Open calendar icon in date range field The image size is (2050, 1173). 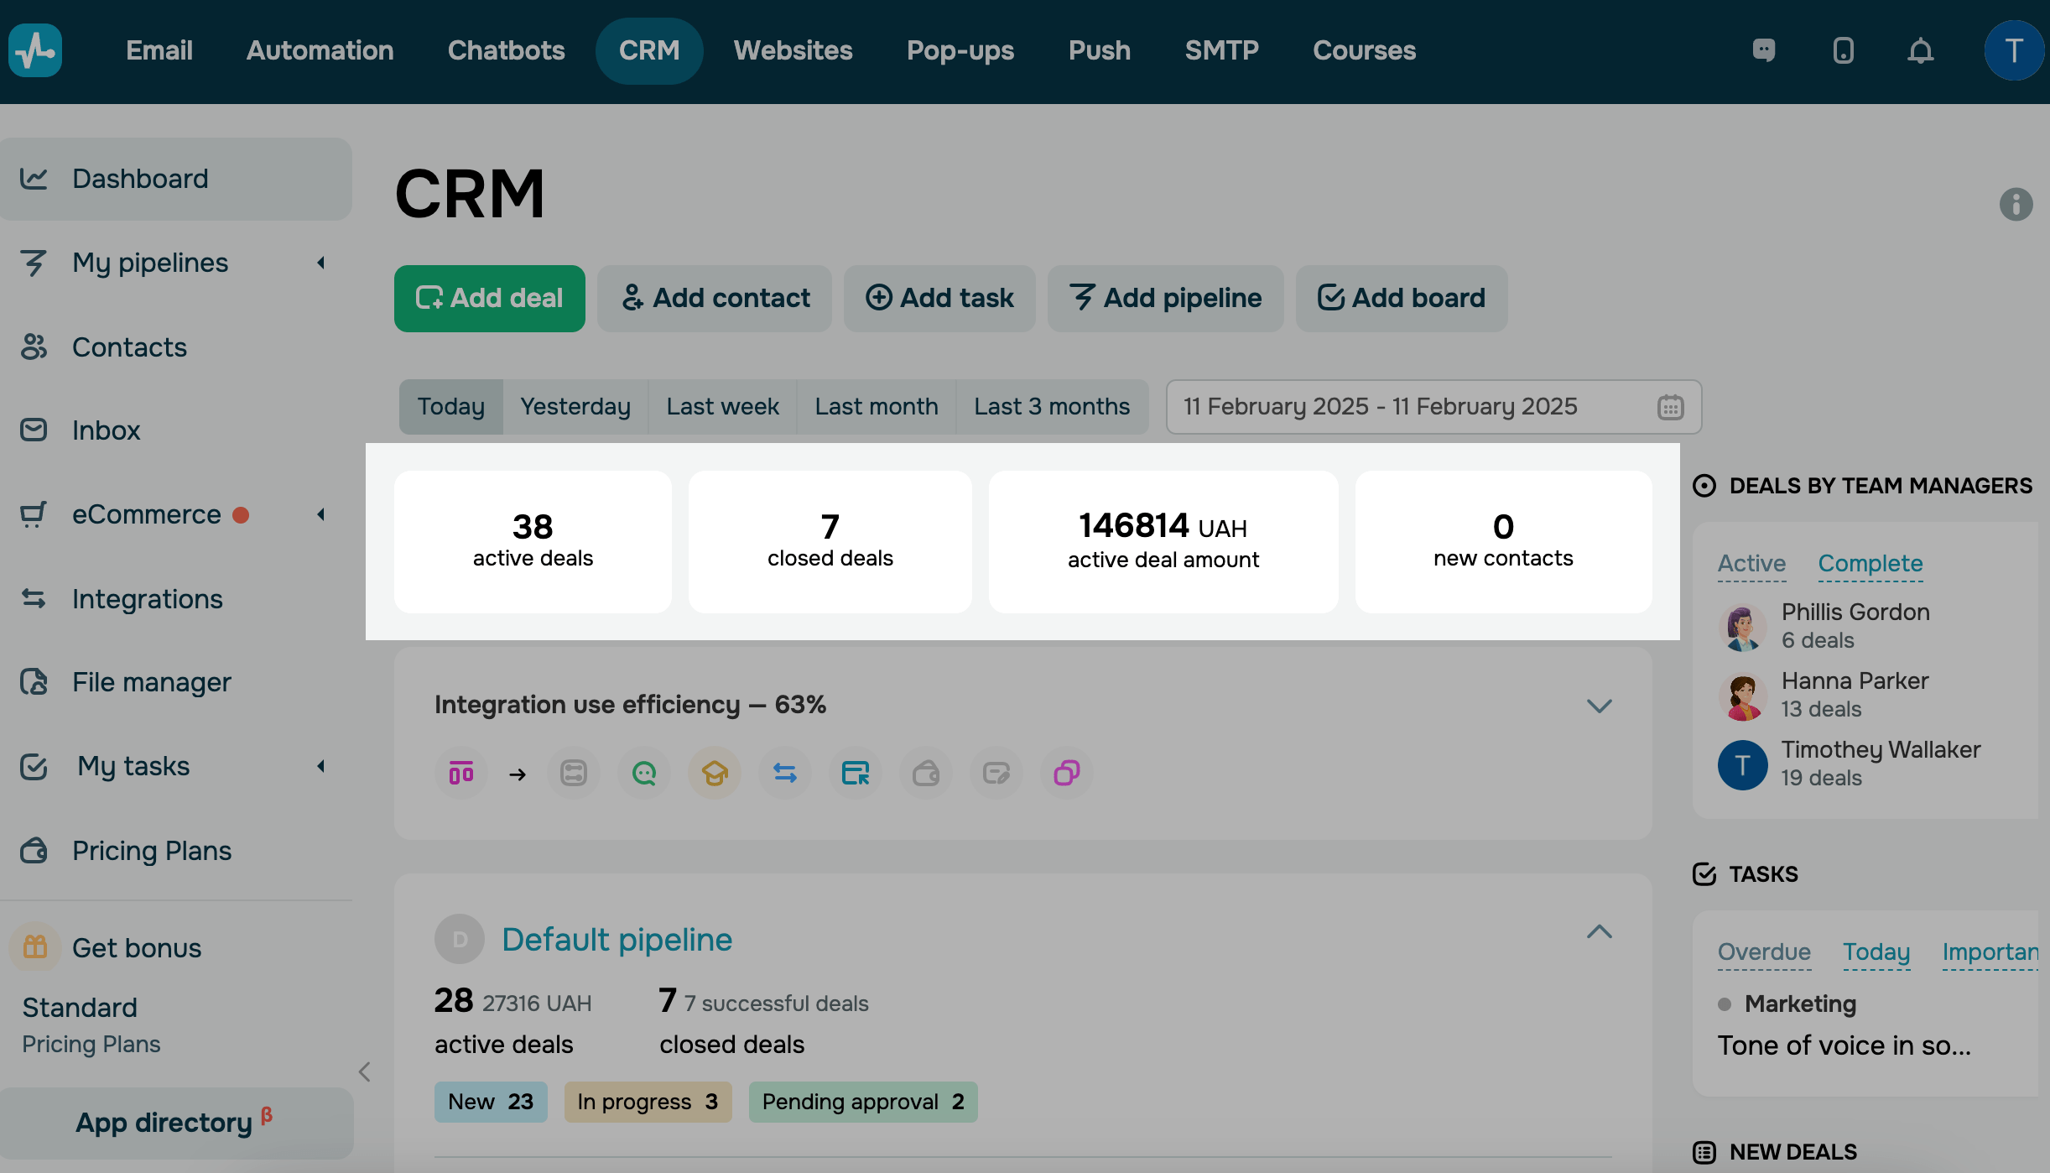pos(1670,407)
